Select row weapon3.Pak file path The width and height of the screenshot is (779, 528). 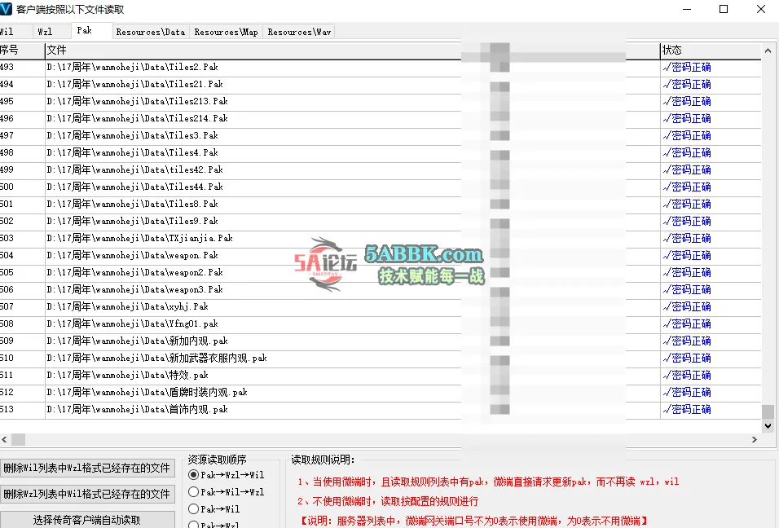[x=134, y=289]
